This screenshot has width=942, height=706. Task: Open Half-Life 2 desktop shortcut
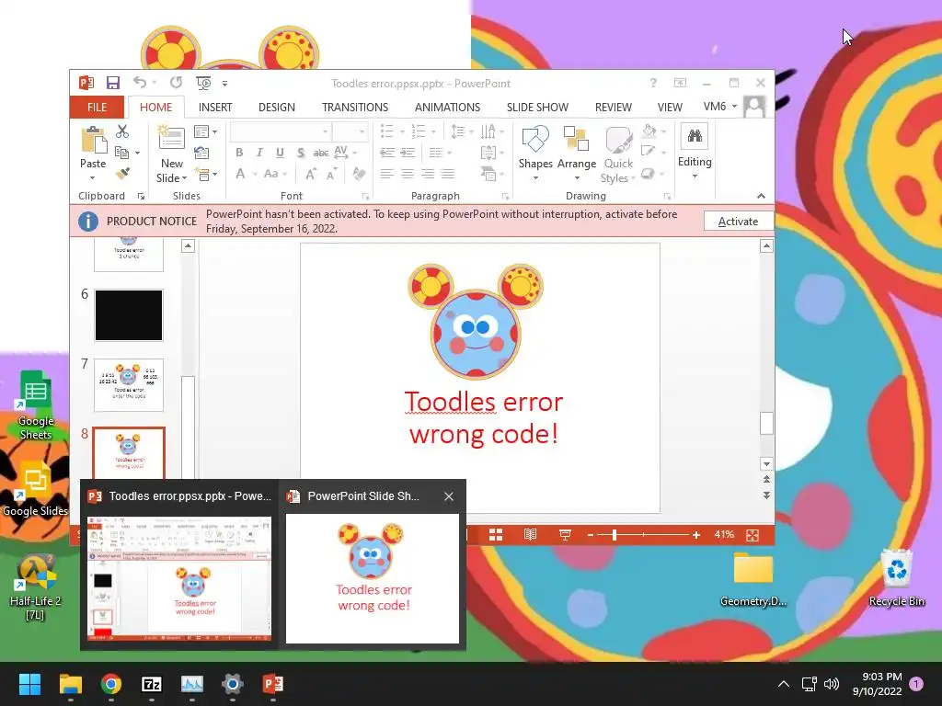pyautogui.click(x=36, y=587)
